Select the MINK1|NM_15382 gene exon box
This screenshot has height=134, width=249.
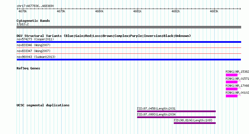pos(232,75)
